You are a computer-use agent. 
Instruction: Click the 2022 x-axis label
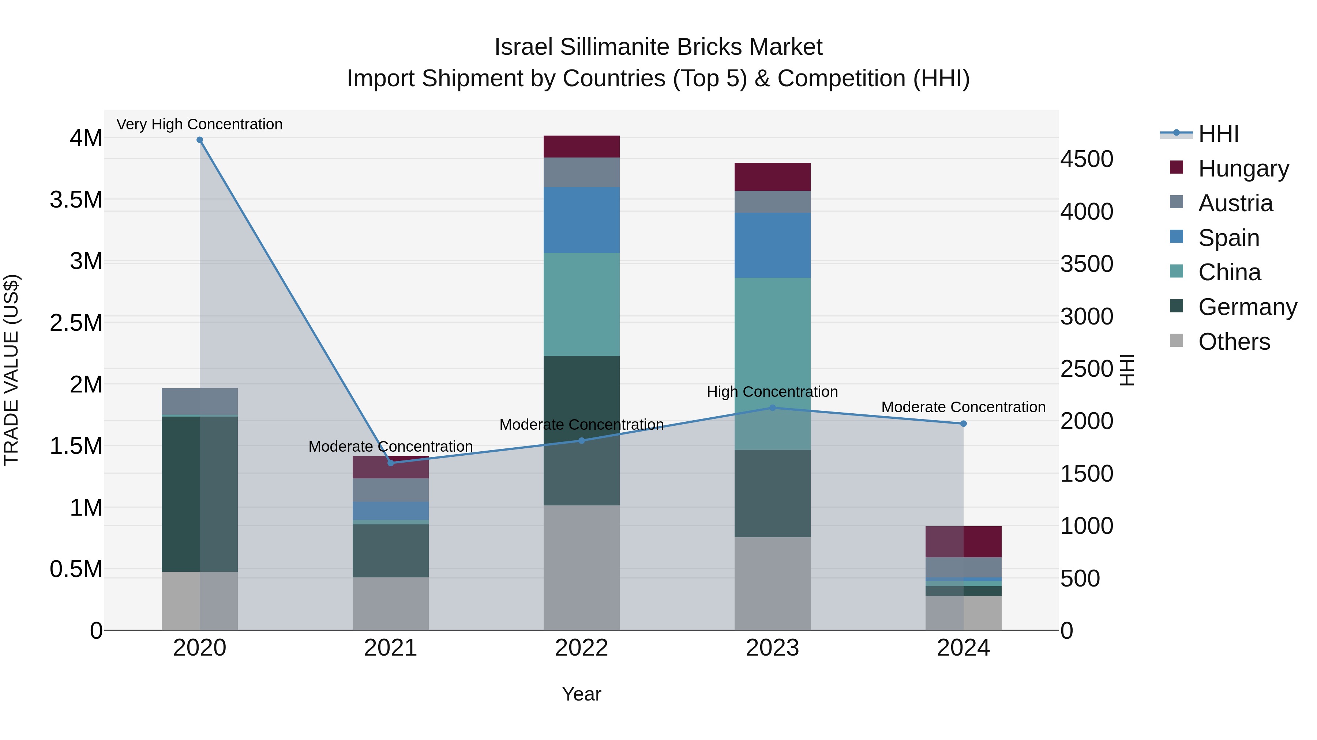(581, 648)
